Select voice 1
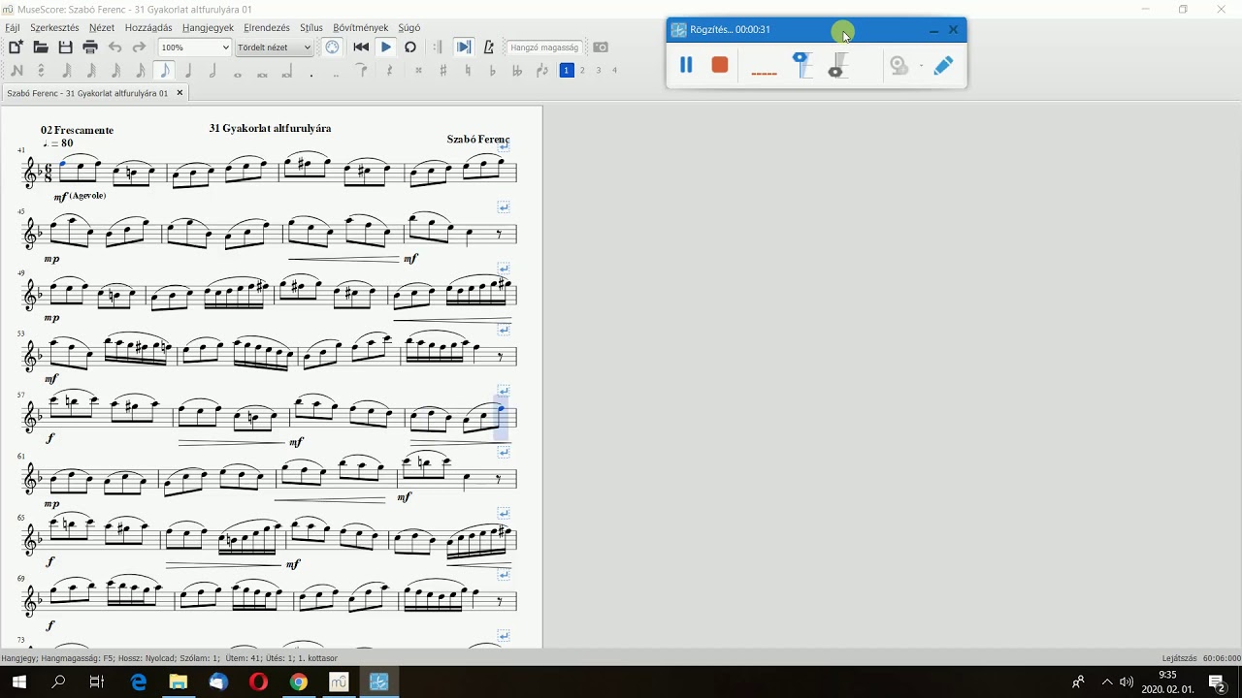The height and width of the screenshot is (698, 1242). 567,71
